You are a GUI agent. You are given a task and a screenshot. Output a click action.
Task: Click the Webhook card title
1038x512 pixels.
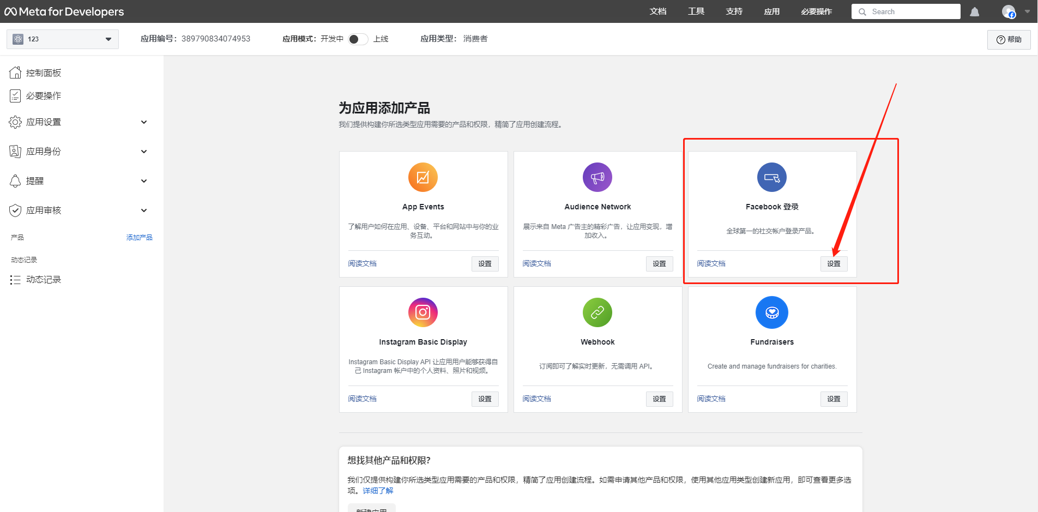tap(598, 342)
